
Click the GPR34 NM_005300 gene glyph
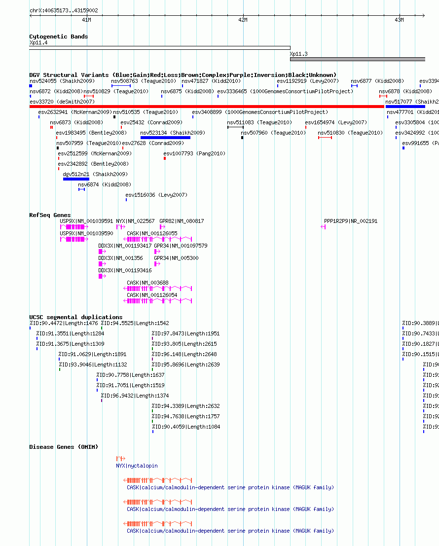(x=157, y=264)
